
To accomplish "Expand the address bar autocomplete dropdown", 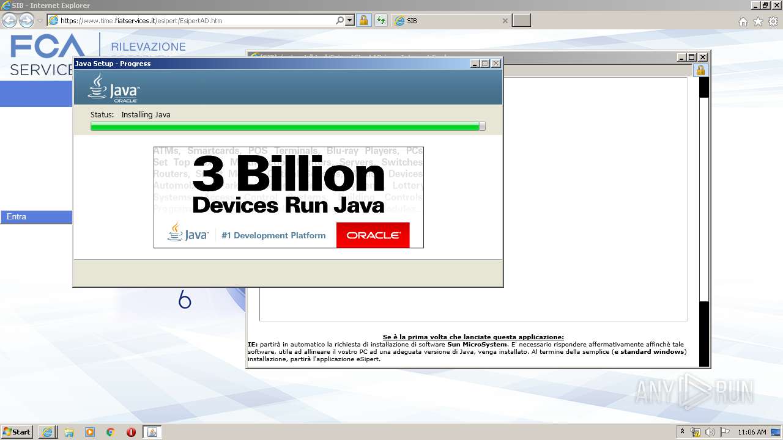I will tap(350, 21).
